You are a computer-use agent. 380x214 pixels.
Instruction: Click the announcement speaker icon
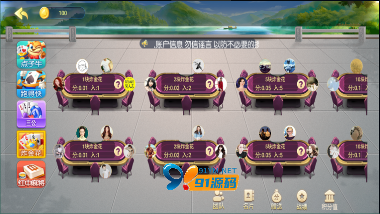tap(144, 44)
